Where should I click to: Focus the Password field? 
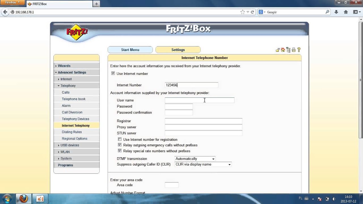coord(179,106)
